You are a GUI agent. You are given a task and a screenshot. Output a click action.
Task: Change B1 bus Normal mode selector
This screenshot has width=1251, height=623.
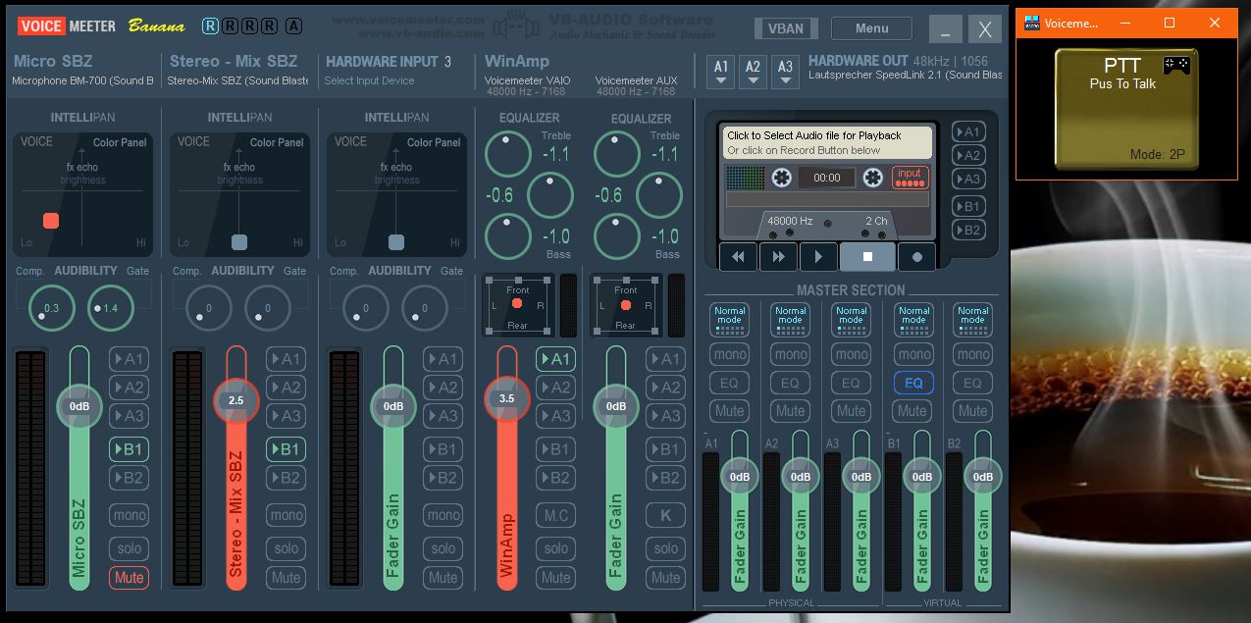[913, 319]
